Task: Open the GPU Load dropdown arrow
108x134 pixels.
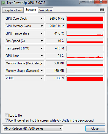Action: [x=41, y=56]
